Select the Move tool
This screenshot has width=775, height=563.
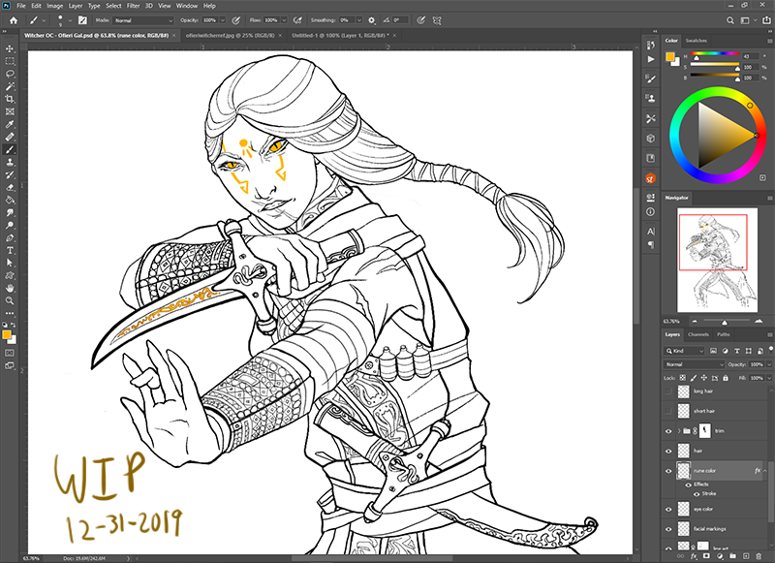click(x=10, y=46)
